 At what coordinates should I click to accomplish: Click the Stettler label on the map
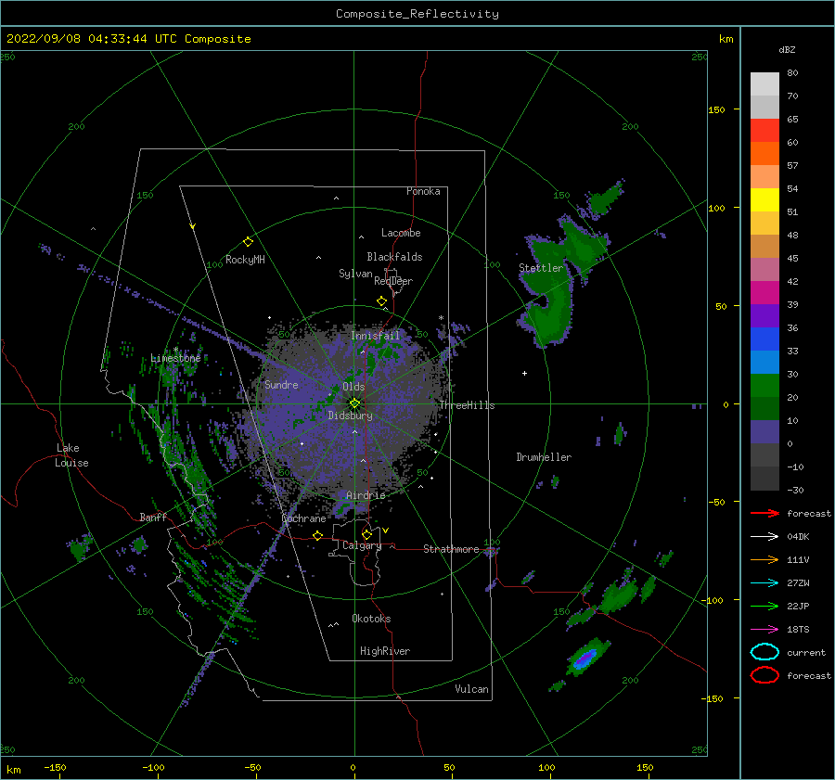pos(541,268)
